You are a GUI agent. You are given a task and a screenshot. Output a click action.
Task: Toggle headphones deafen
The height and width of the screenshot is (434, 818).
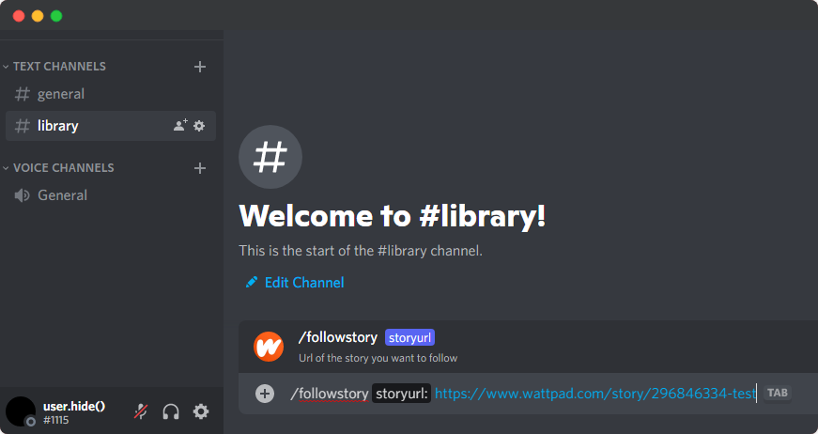pyautogui.click(x=171, y=411)
